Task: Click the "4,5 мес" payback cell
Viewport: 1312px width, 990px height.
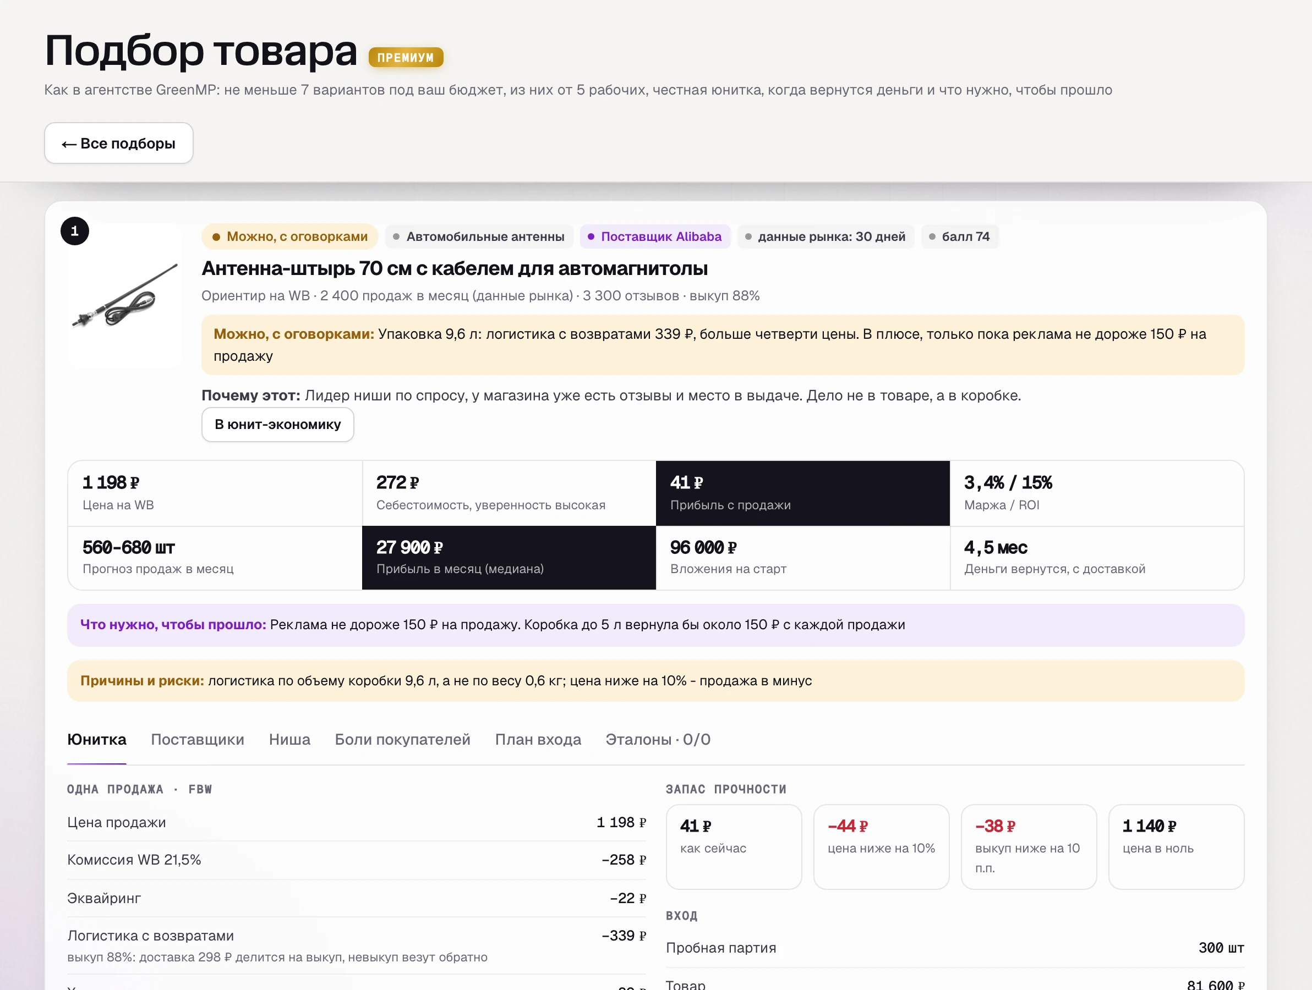Action: 1097,558
